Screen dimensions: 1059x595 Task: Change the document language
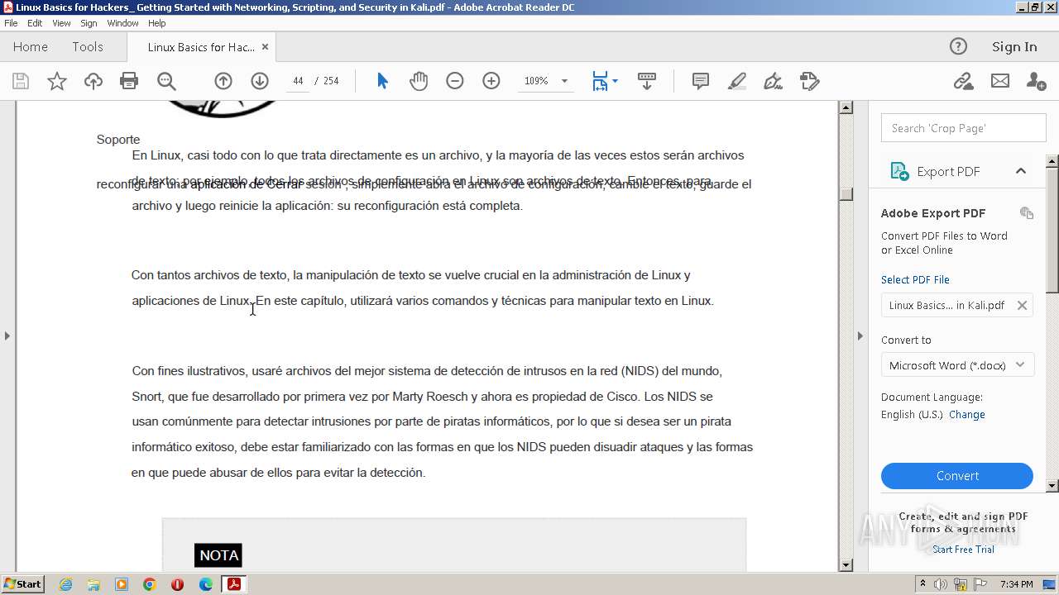point(966,415)
